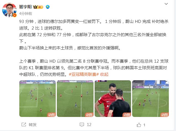Click the 转发 repost button label
Viewport: 176px width, 131px height.
(x=33, y=125)
